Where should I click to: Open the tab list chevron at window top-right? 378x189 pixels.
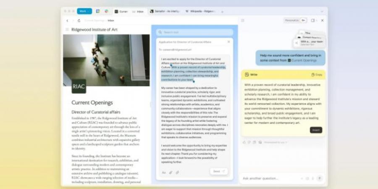click(322, 12)
